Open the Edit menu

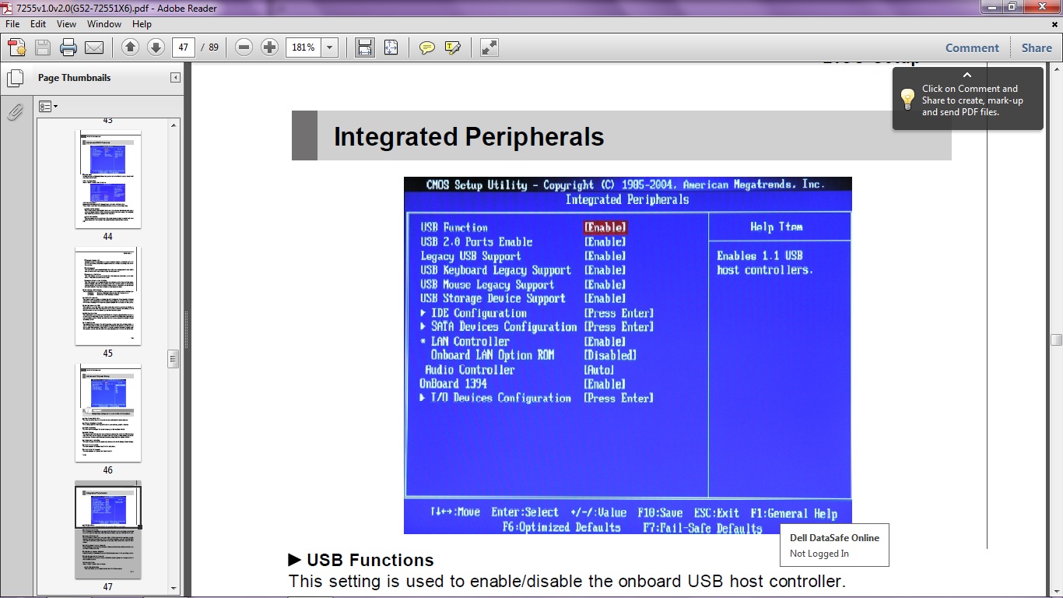[38, 24]
